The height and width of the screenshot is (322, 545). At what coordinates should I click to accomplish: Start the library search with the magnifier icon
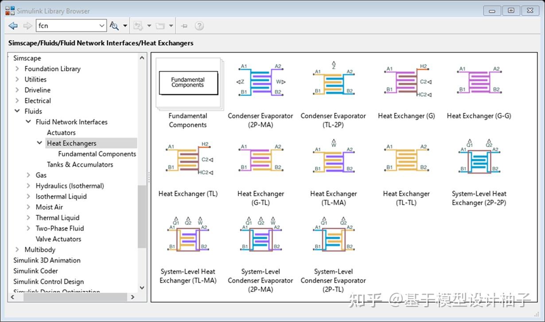coord(114,25)
